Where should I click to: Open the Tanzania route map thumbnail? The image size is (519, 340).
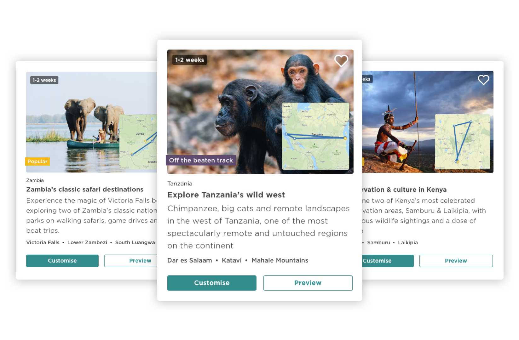315,136
